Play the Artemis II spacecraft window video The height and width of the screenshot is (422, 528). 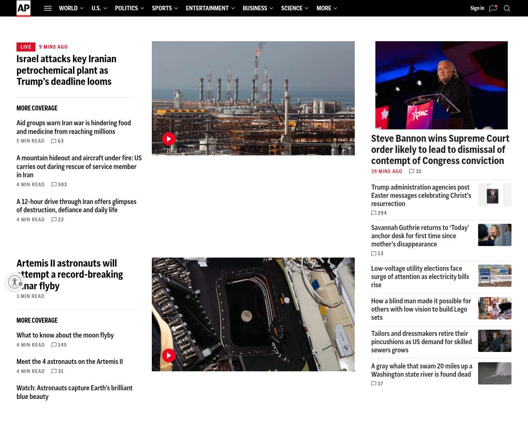(169, 355)
